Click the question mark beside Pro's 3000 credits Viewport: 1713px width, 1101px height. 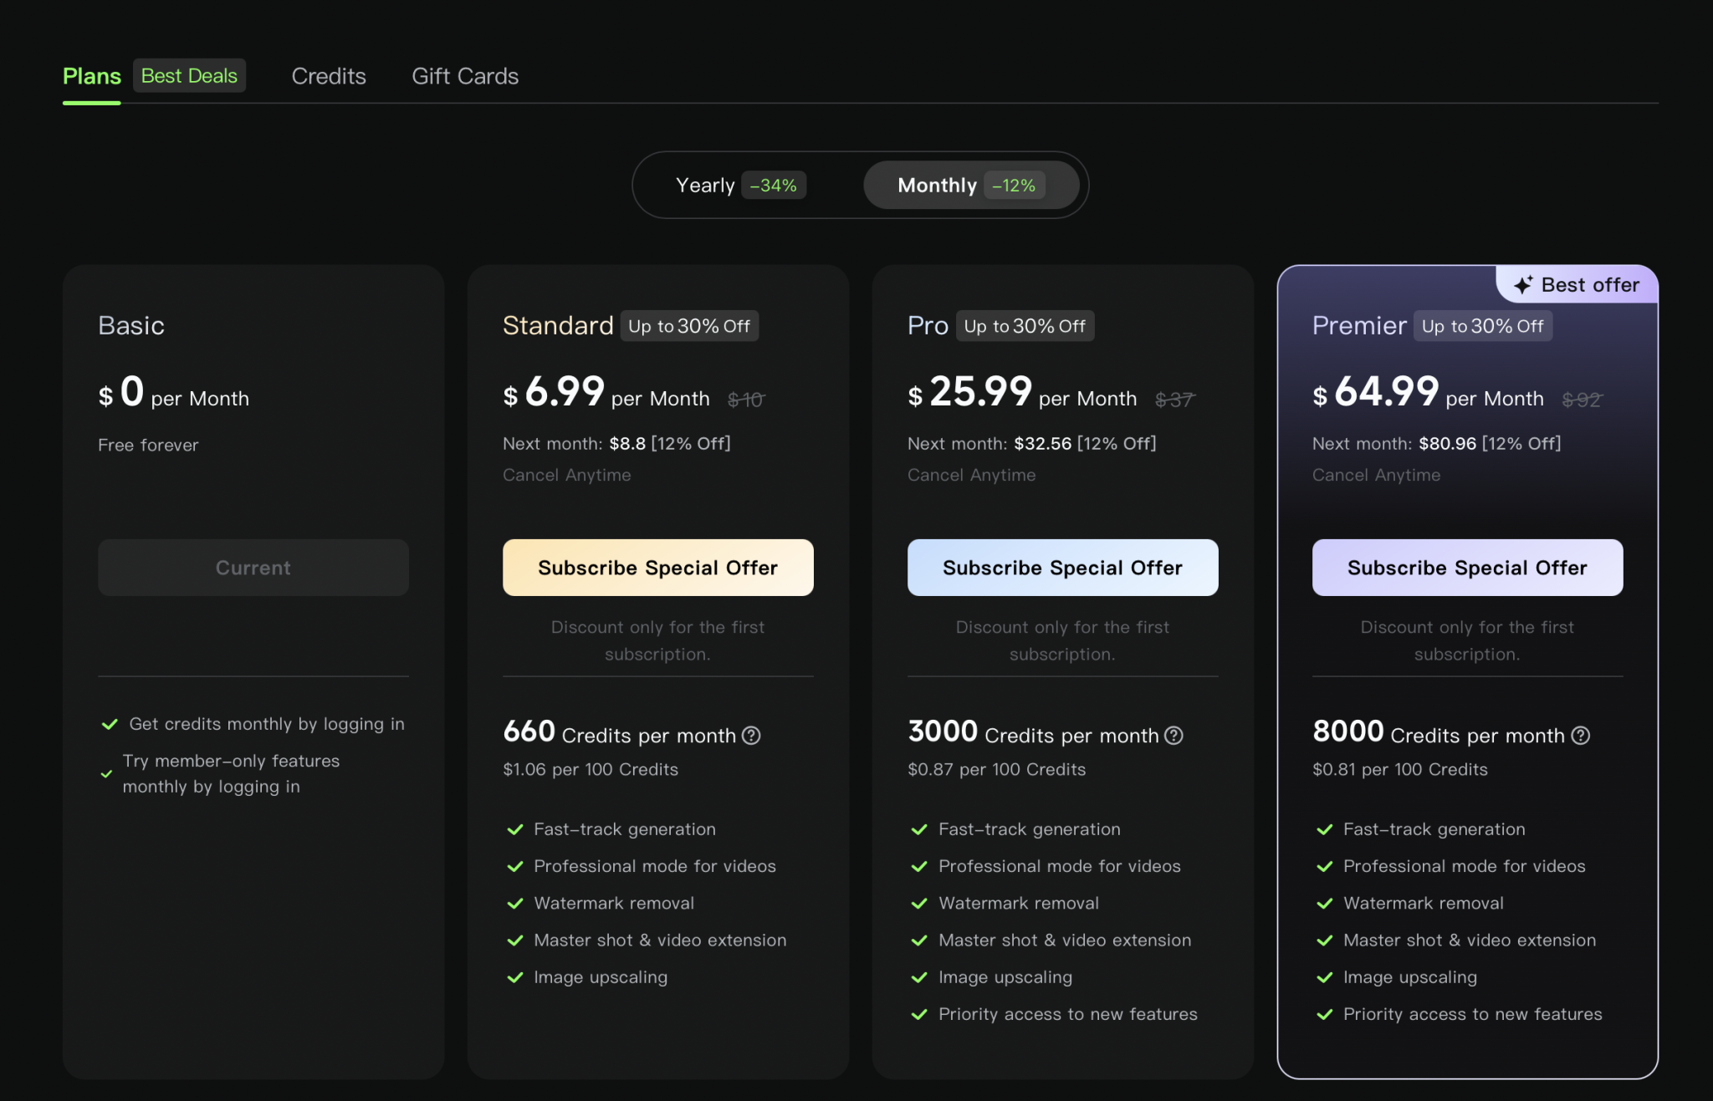pyautogui.click(x=1174, y=736)
